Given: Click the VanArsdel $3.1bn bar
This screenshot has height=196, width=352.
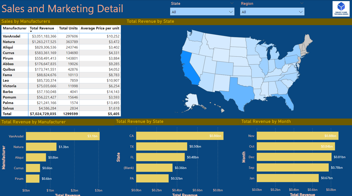Looking at the screenshot, I should tap(63, 136).
